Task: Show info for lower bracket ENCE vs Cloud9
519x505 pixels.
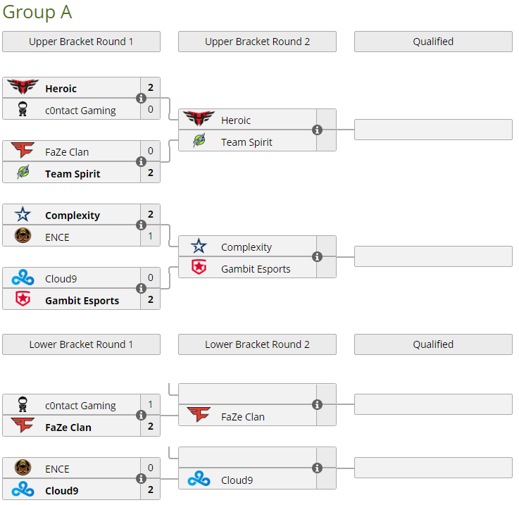Action: pyautogui.click(x=141, y=479)
